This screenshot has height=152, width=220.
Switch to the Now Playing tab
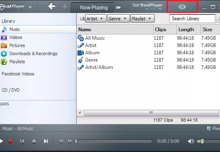94,8
